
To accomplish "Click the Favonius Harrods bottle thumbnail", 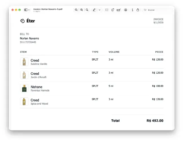I will [24, 88].
